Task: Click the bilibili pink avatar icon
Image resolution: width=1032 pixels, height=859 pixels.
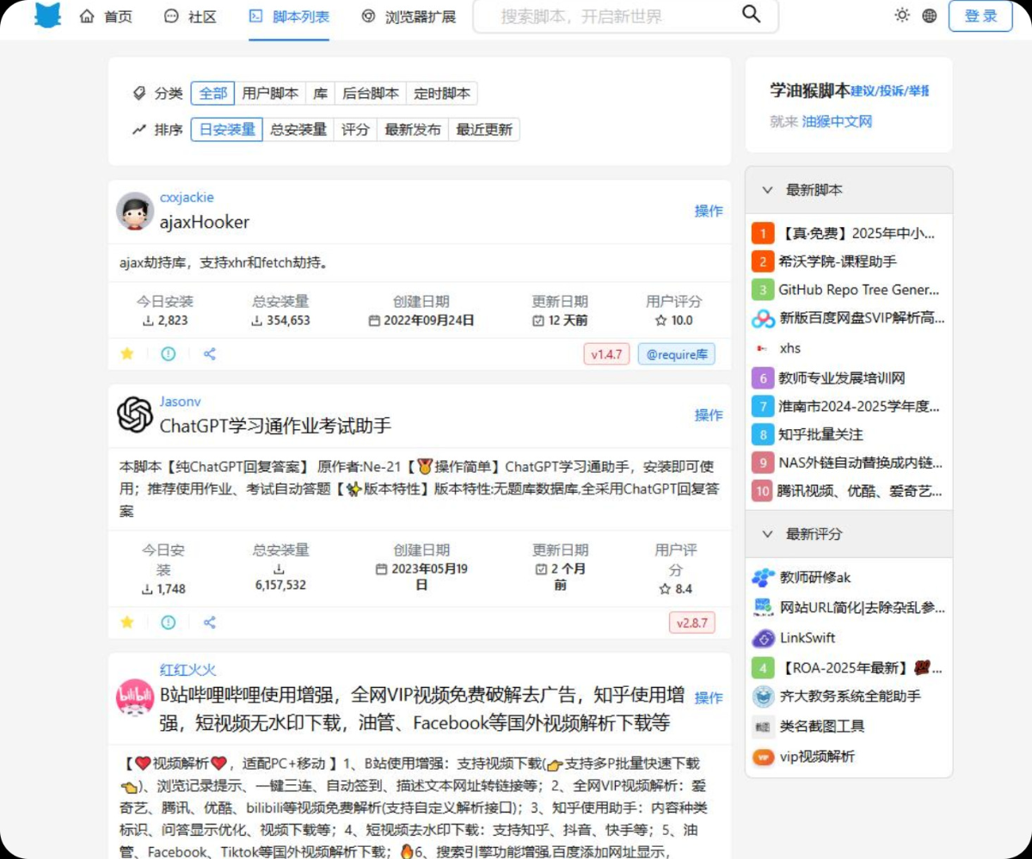Action: (x=135, y=697)
